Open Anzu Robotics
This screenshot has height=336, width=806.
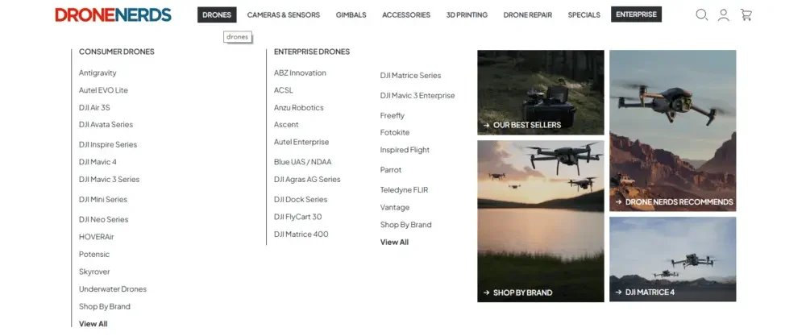click(x=299, y=108)
